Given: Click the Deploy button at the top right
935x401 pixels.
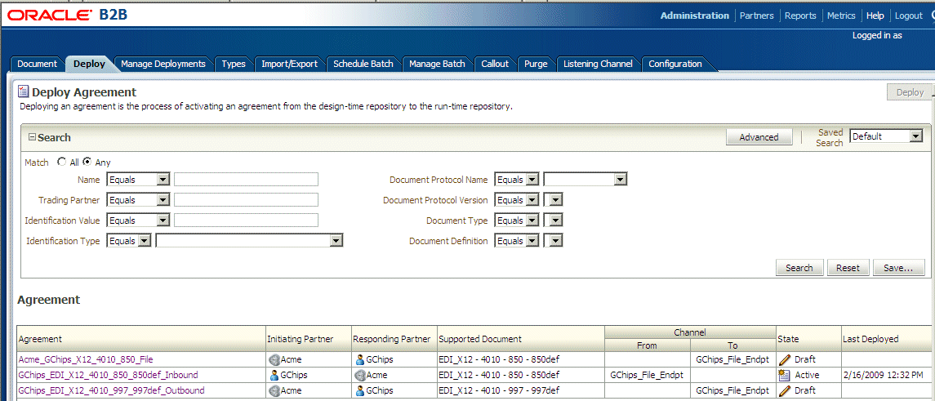Looking at the screenshot, I should click(x=910, y=92).
